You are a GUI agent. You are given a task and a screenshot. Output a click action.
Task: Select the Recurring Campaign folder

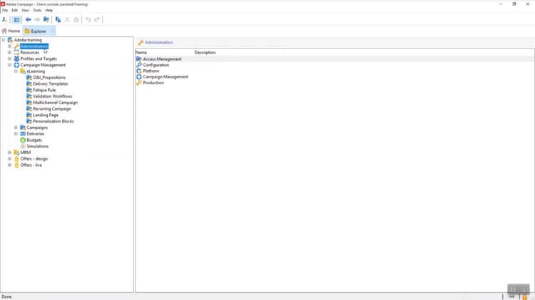(52, 109)
